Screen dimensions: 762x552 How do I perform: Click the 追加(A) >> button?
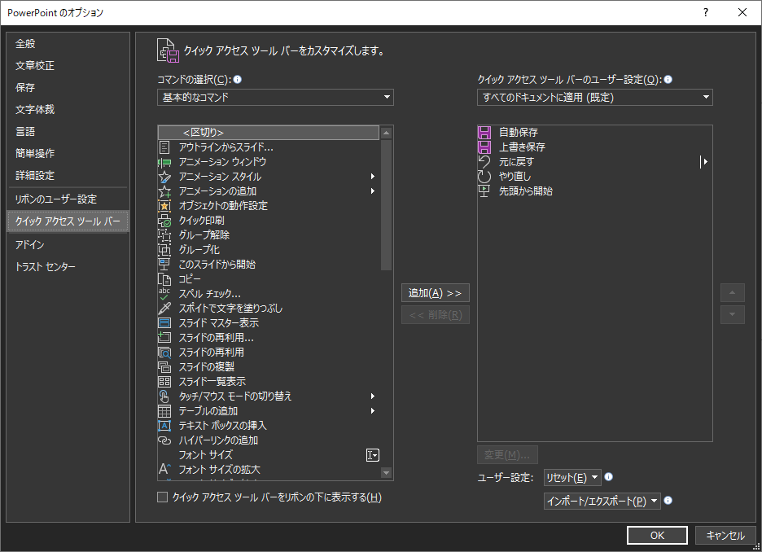click(436, 293)
